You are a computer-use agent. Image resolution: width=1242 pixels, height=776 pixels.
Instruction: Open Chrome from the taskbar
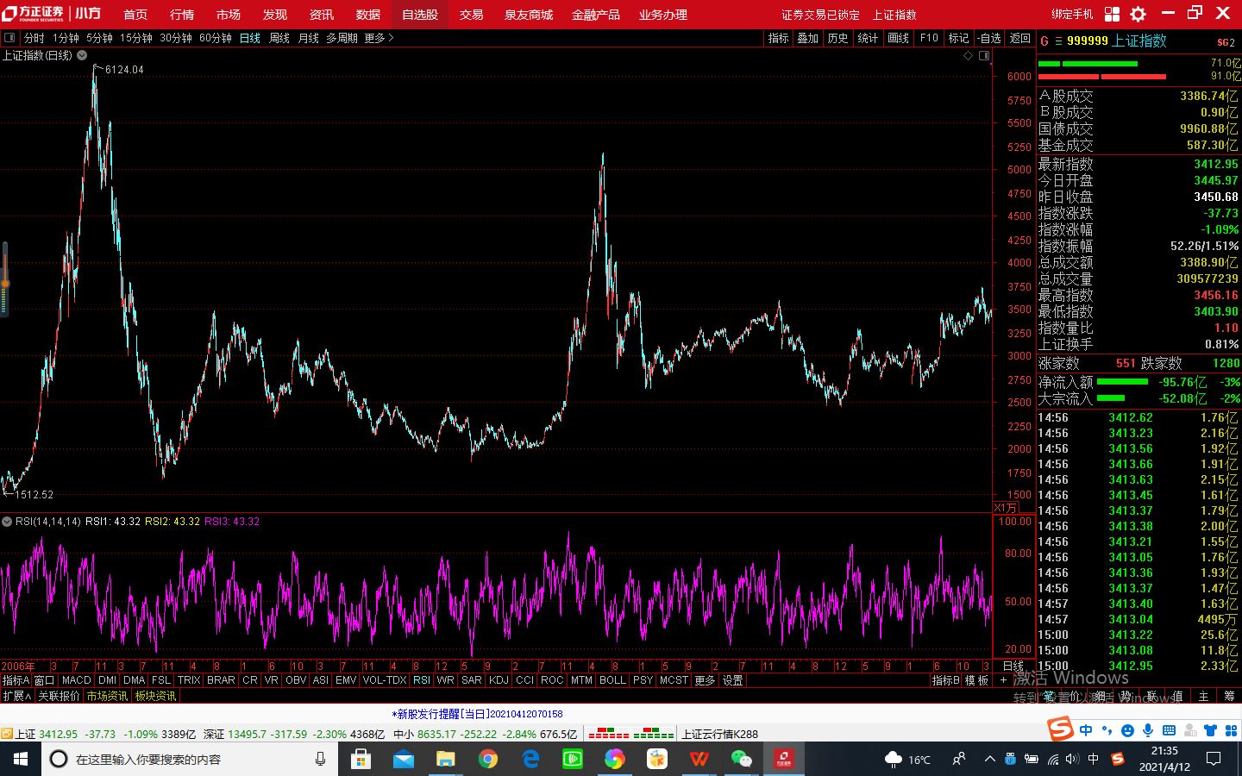click(488, 759)
